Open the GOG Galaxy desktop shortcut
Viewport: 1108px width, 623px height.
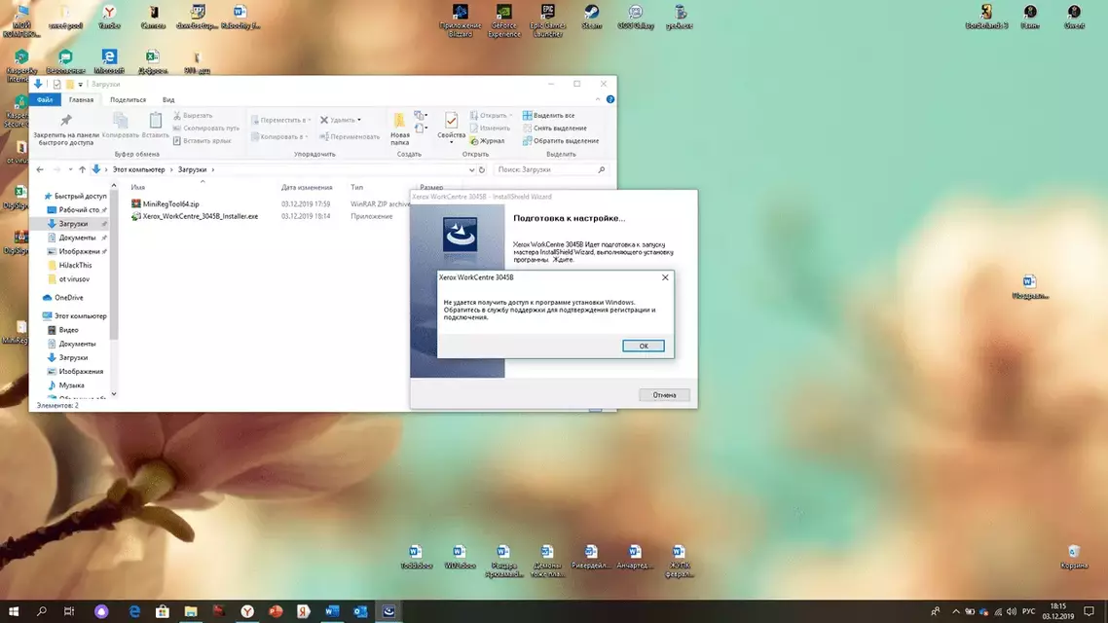click(635, 17)
